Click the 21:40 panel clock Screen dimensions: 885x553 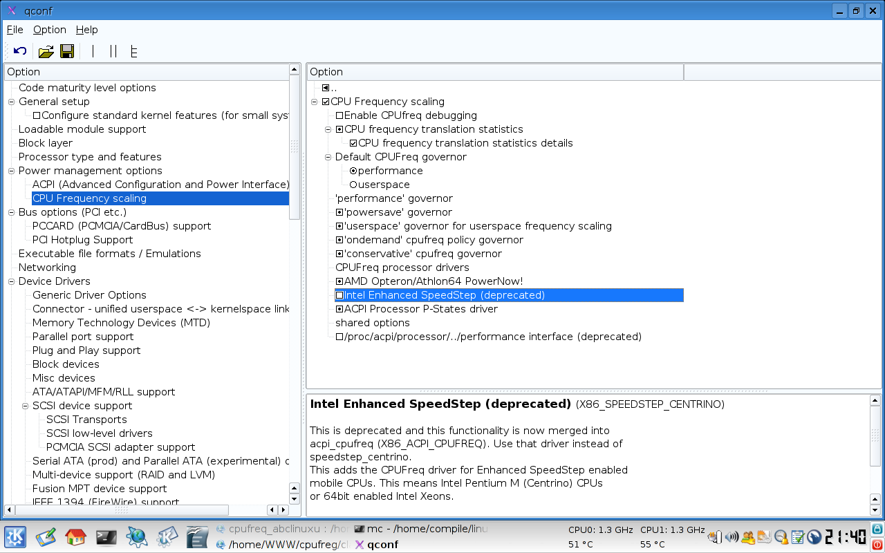(846, 537)
